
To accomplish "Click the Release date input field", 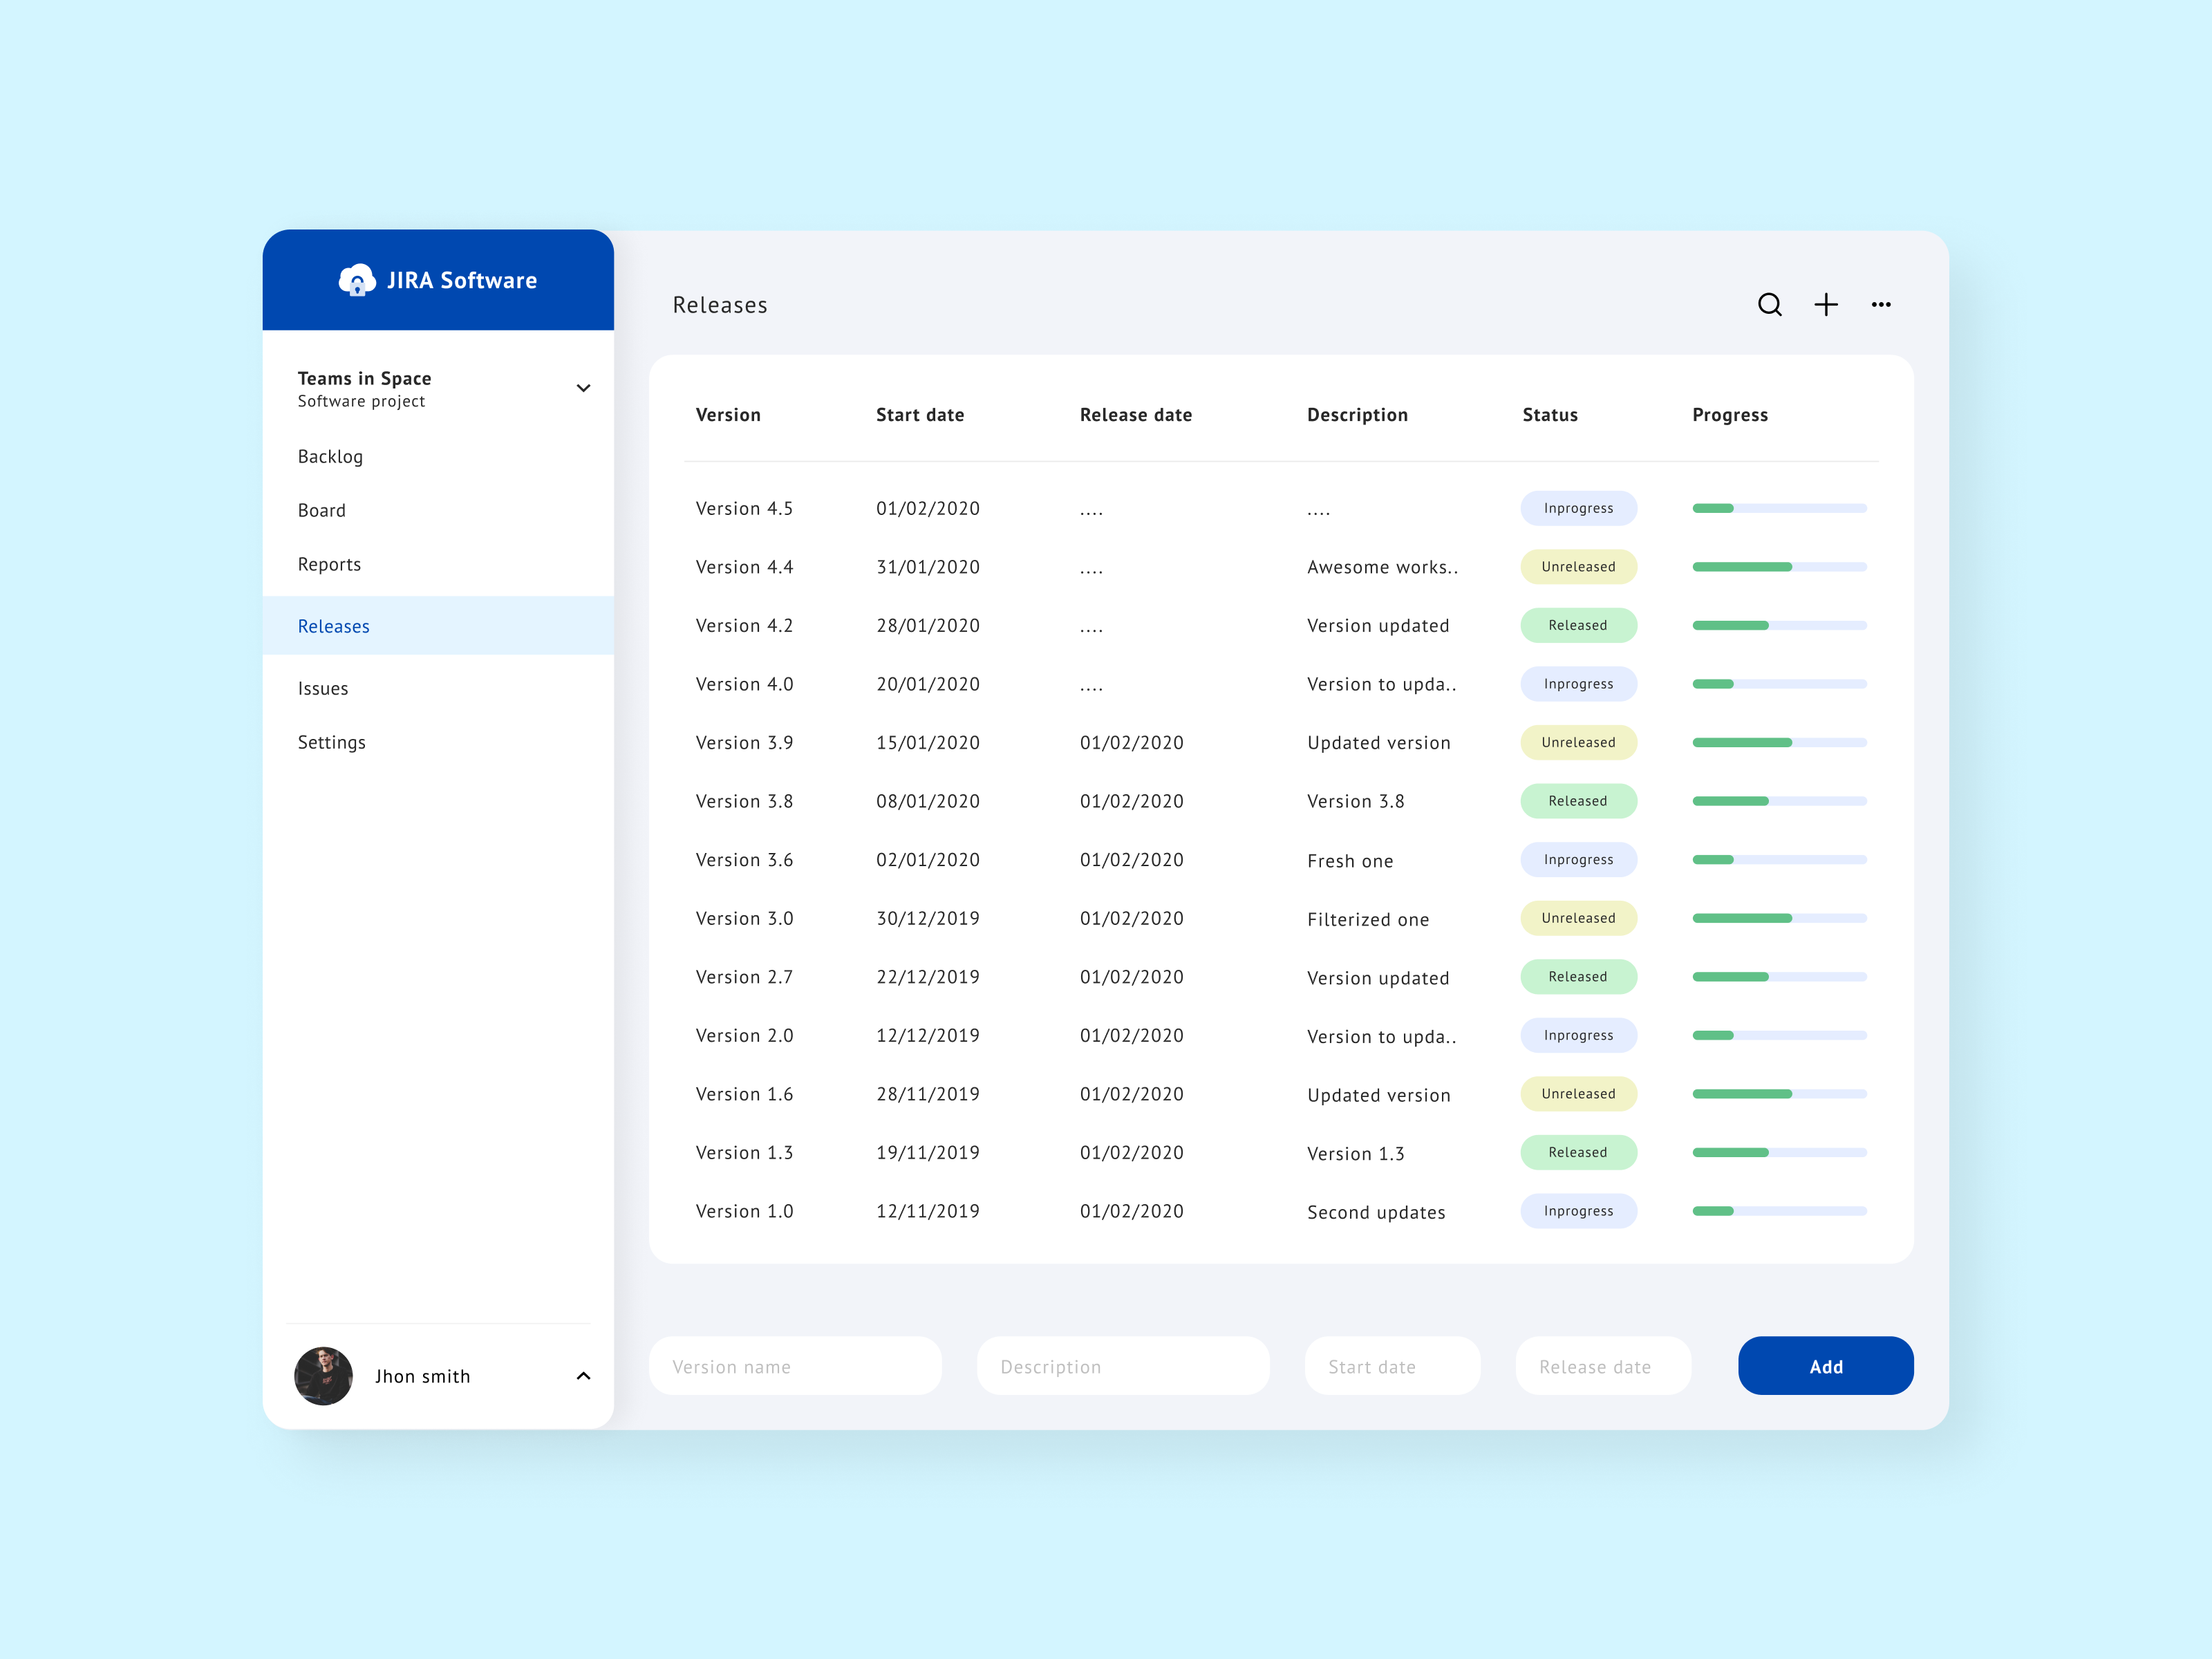I will tap(1603, 1366).
